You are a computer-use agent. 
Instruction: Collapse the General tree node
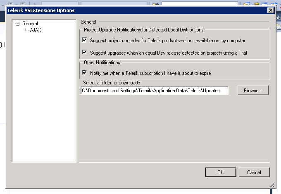click(17, 24)
